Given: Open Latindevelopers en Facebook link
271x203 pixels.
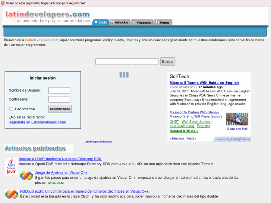Looking at the screenshot, I should (x=98, y=142).
